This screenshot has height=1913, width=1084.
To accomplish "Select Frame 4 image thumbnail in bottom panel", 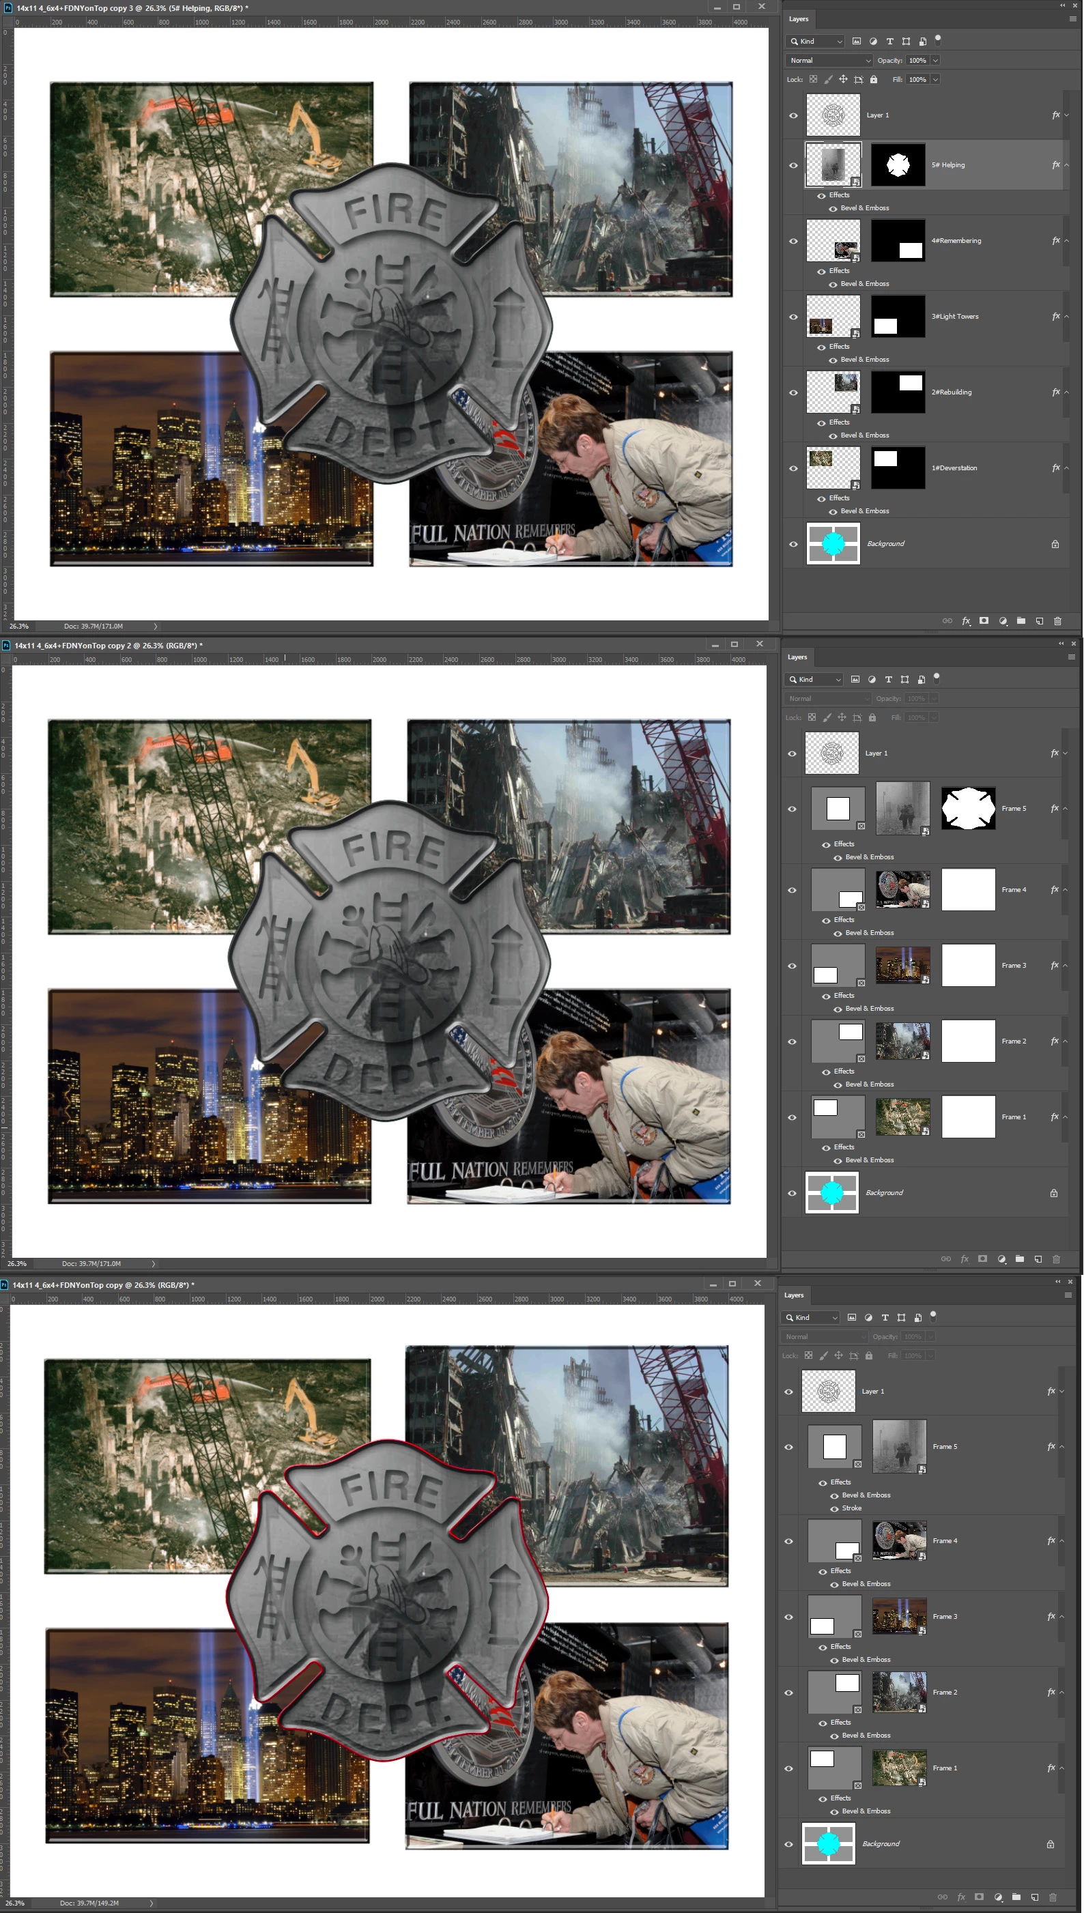I will (x=900, y=1542).
